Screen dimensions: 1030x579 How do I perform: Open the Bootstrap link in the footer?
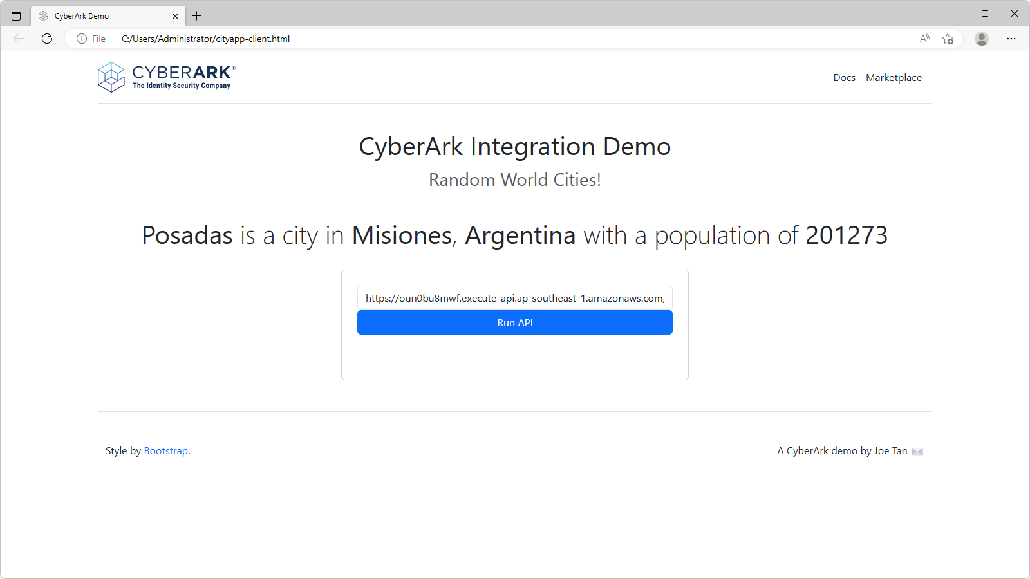tap(165, 450)
